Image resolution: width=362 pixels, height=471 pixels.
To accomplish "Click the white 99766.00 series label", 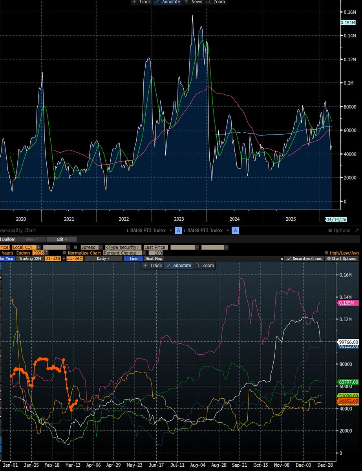I will tap(348, 342).
